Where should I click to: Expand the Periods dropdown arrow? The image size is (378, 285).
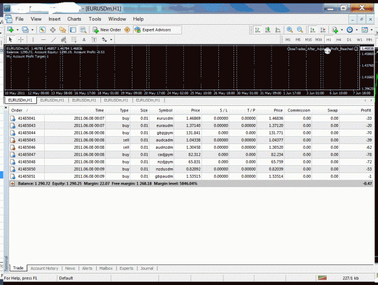pyautogui.click(x=357, y=30)
